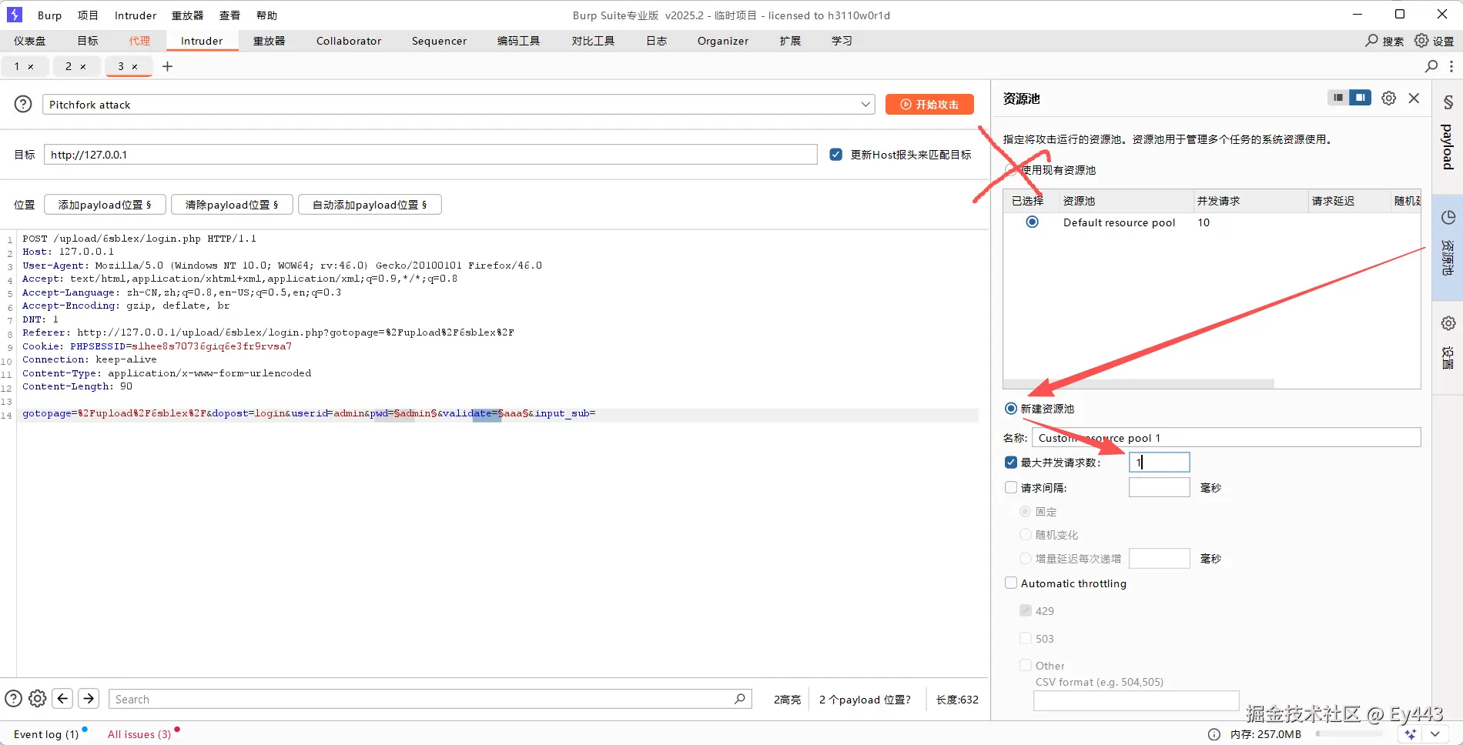Image resolution: width=1463 pixels, height=745 pixels.
Task: Close Intruder sub-tab 3
Action: (x=135, y=67)
